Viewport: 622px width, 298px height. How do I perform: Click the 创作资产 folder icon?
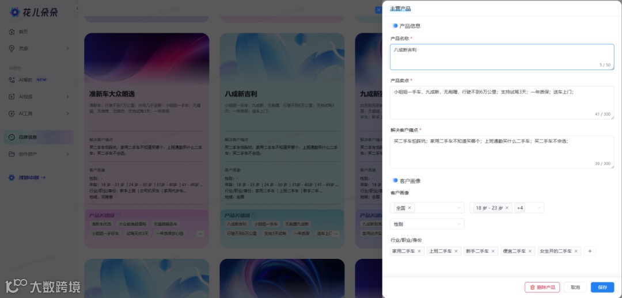click(x=12, y=154)
